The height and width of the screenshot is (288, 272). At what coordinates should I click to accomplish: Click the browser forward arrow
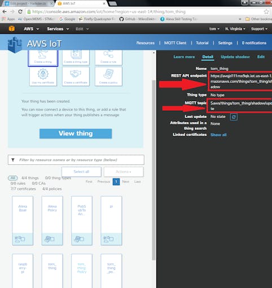12,12
